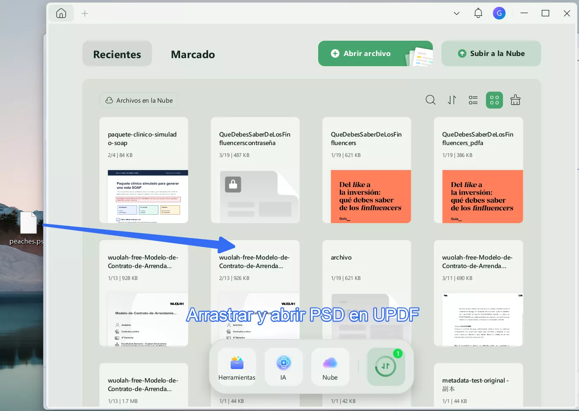Click the file name "QueDebesSaberDeLosFinfluencerscontraseña"
579x411 pixels.
point(255,139)
